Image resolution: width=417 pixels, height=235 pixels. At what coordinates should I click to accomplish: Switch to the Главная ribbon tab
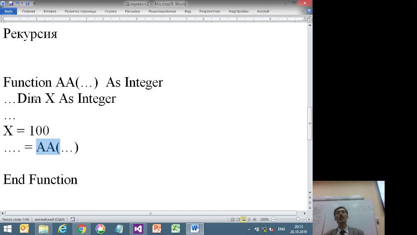[x=28, y=11]
